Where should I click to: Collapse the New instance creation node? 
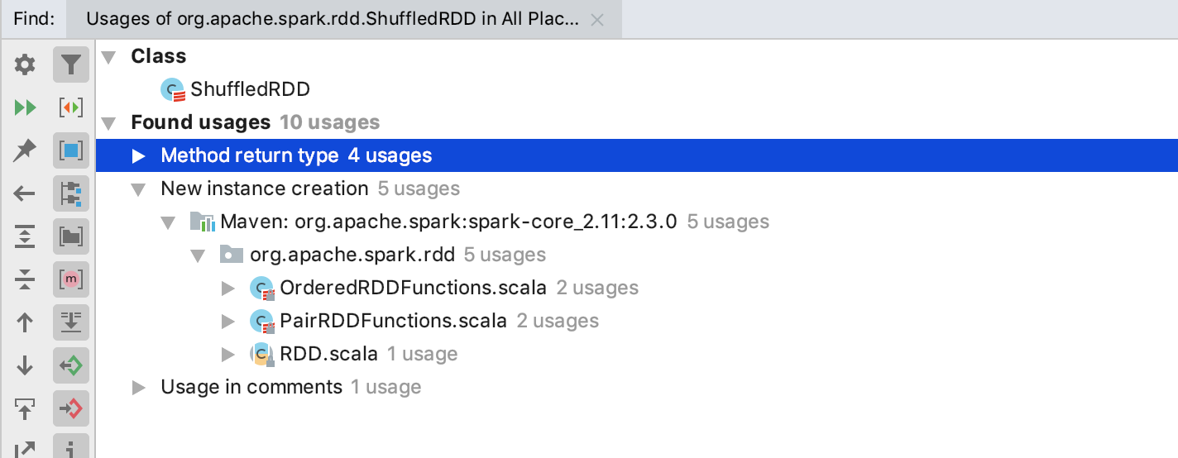(139, 189)
